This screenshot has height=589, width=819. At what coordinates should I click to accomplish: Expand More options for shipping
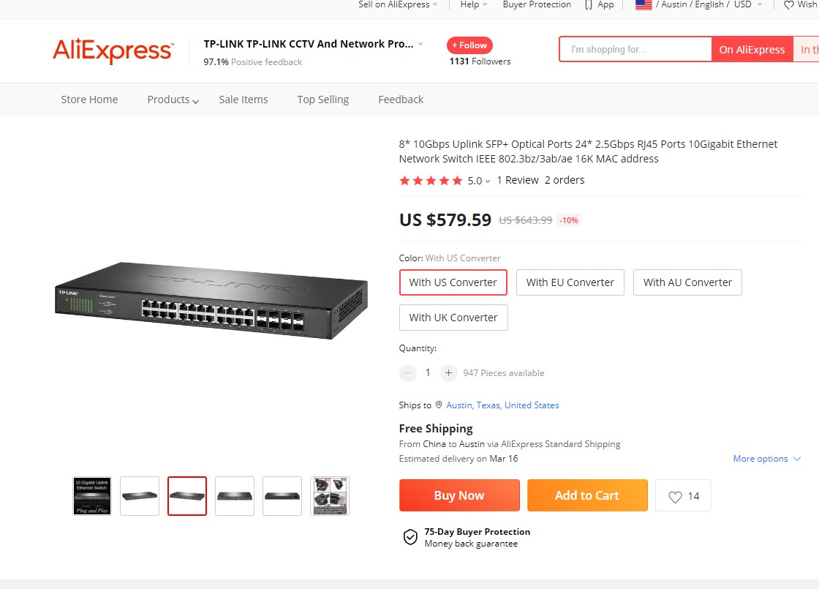[766, 459]
